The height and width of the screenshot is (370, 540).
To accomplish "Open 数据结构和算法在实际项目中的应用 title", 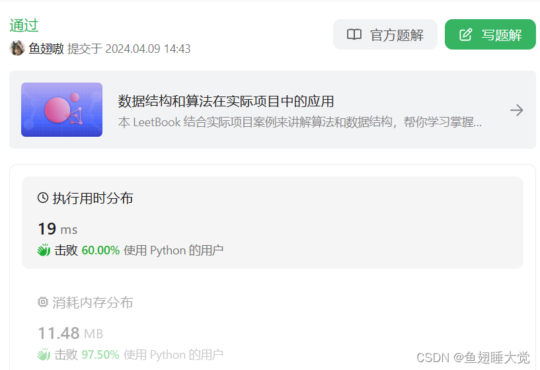I will point(226,101).
